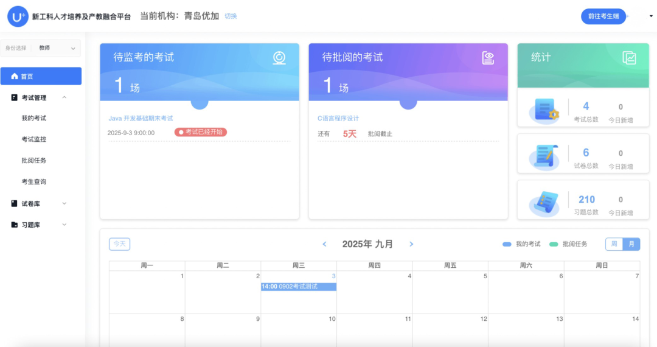This screenshot has width=657, height=347.
Task: Click the 批阅任务 green legend swatch
Action: (x=554, y=244)
